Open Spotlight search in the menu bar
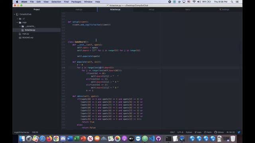Viewport: 255px width, 143px height. 232,2
